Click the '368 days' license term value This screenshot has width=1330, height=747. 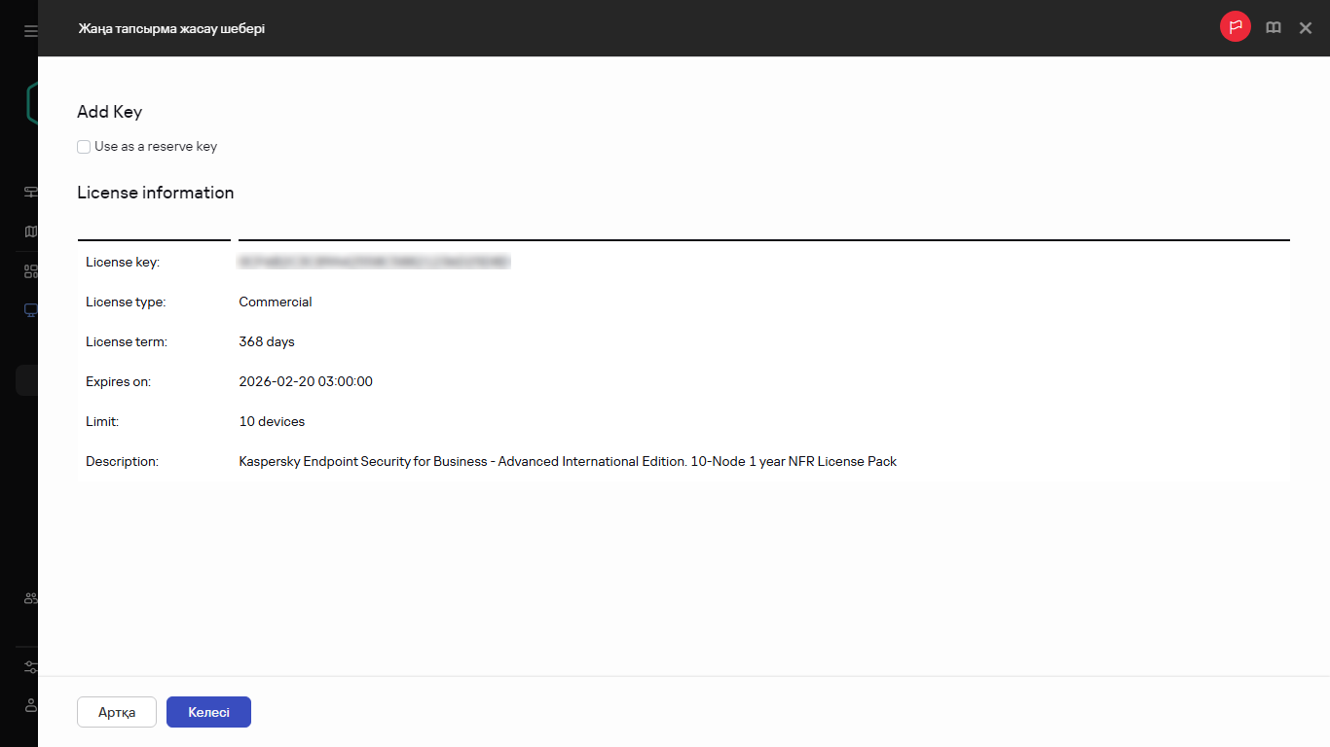coord(267,341)
